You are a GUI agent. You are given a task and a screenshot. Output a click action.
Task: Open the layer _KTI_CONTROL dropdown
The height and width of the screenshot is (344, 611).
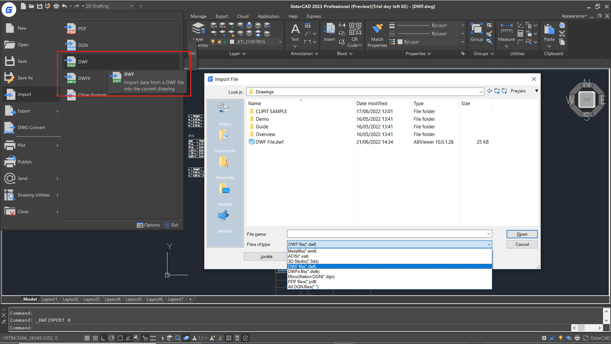280,42
